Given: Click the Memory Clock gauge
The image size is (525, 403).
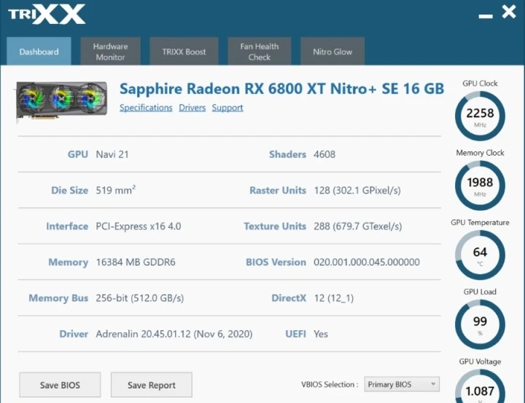Looking at the screenshot, I should point(480,185).
